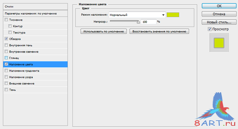
Task: Select the Стили list header
Action: click(35, 7)
